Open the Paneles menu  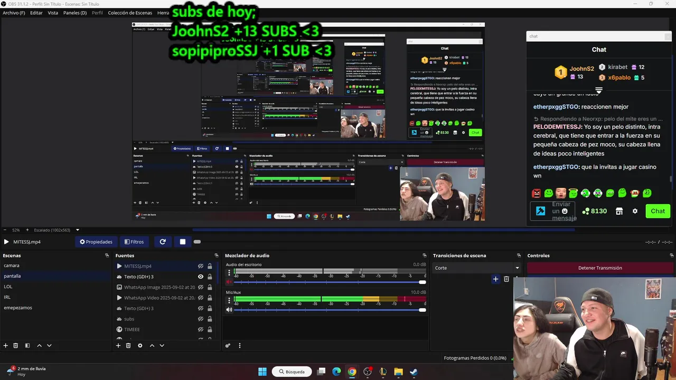pos(75,13)
